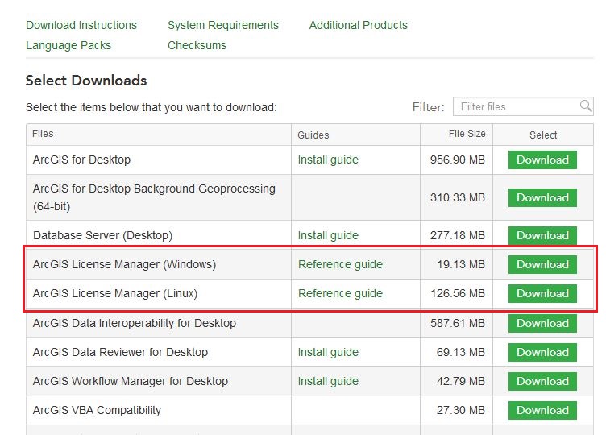Click the magnifier icon in Filter field
Viewport: 606px width, 435px height.
point(586,106)
